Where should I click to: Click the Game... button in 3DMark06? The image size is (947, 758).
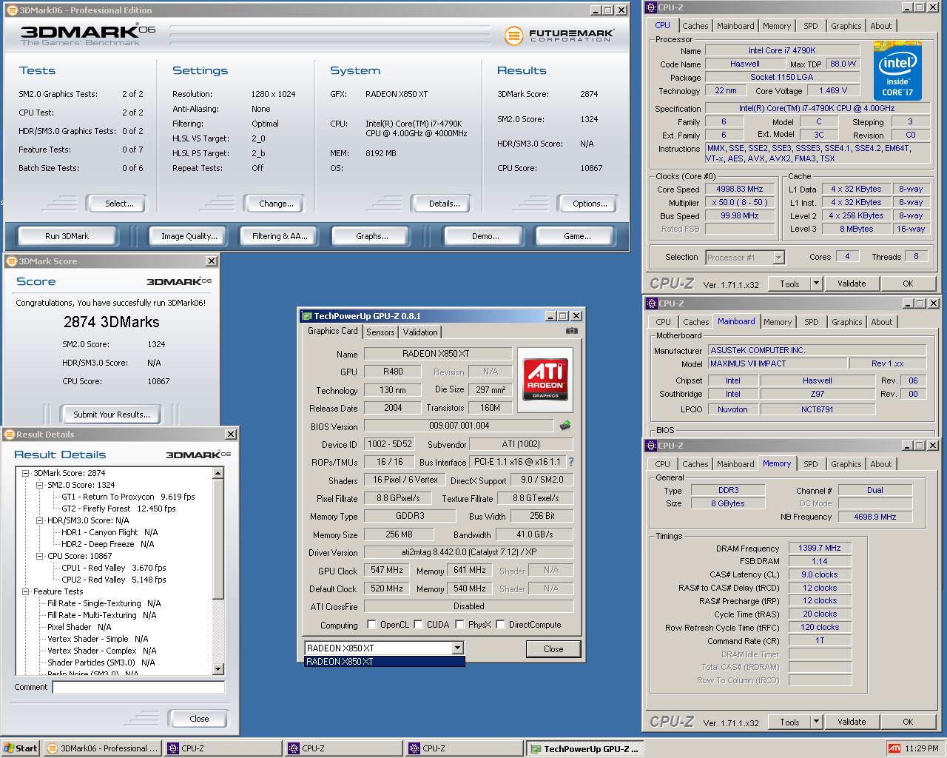pos(577,236)
